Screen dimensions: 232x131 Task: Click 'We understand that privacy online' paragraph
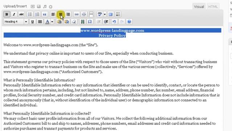[x=88, y=53]
